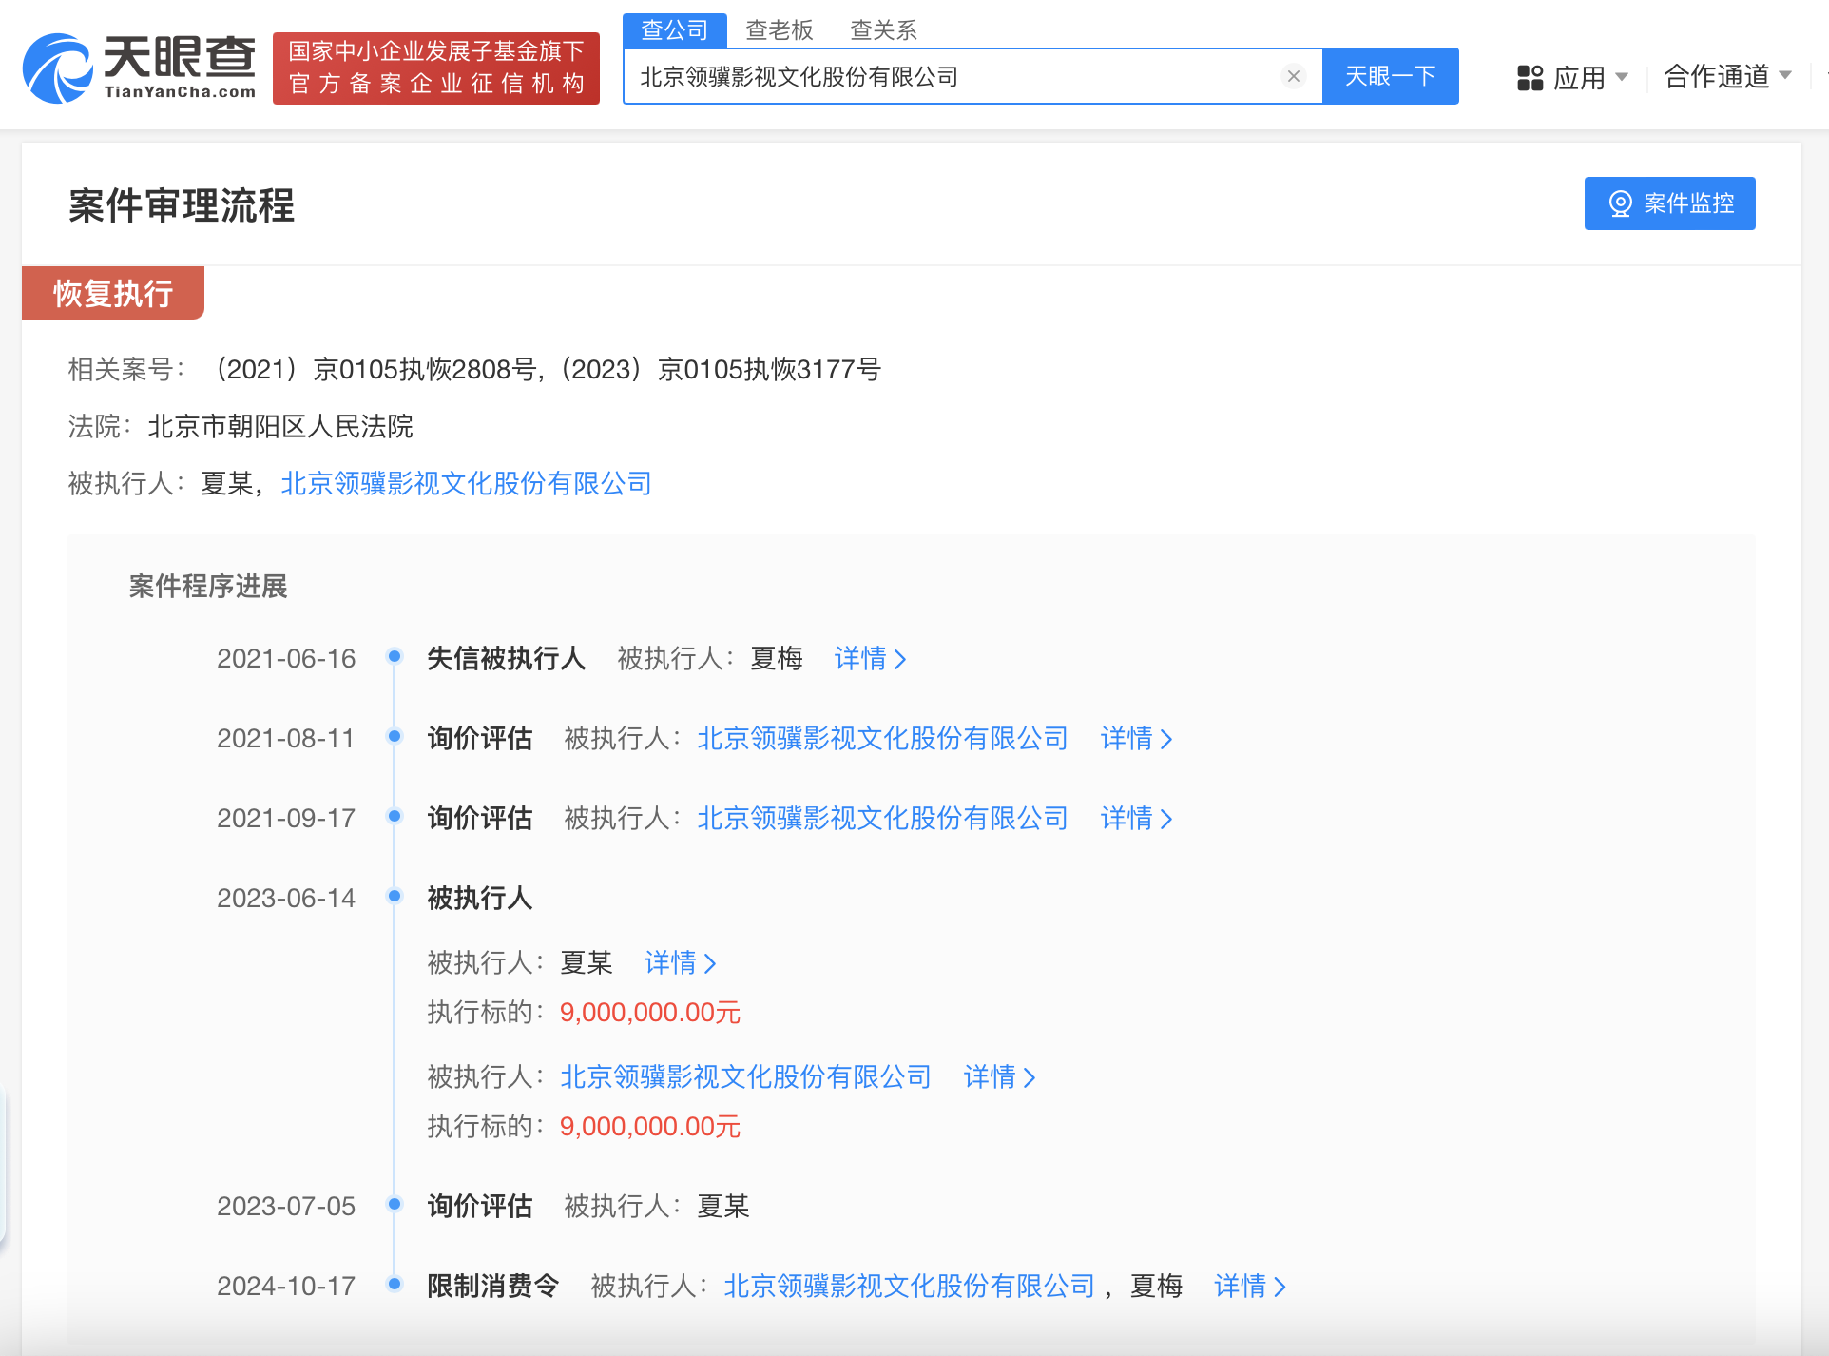This screenshot has width=1829, height=1356.
Task: Click the date 2023-07-05
Action: point(286,1206)
